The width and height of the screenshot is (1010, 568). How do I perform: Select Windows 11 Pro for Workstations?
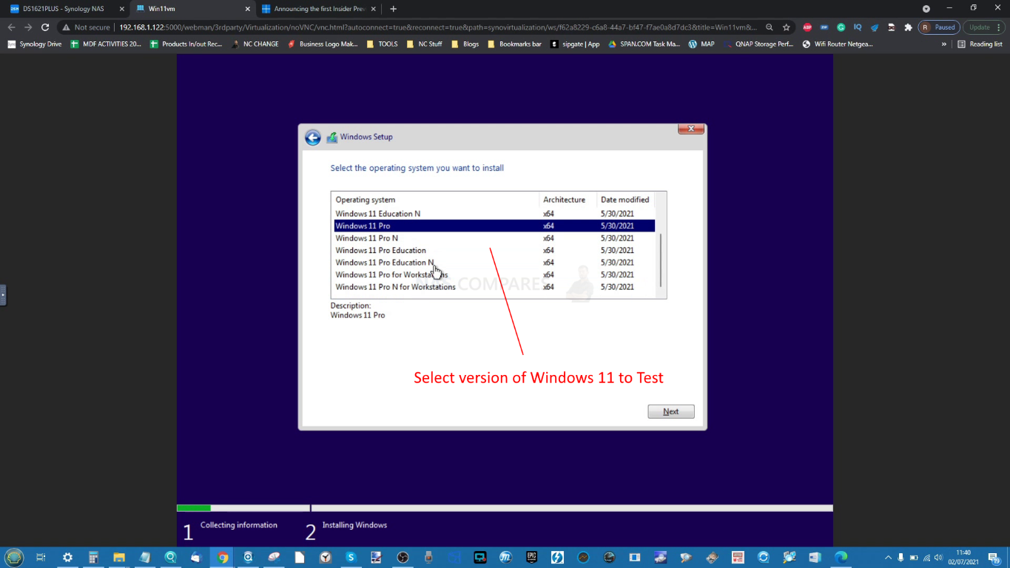click(493, 274)
